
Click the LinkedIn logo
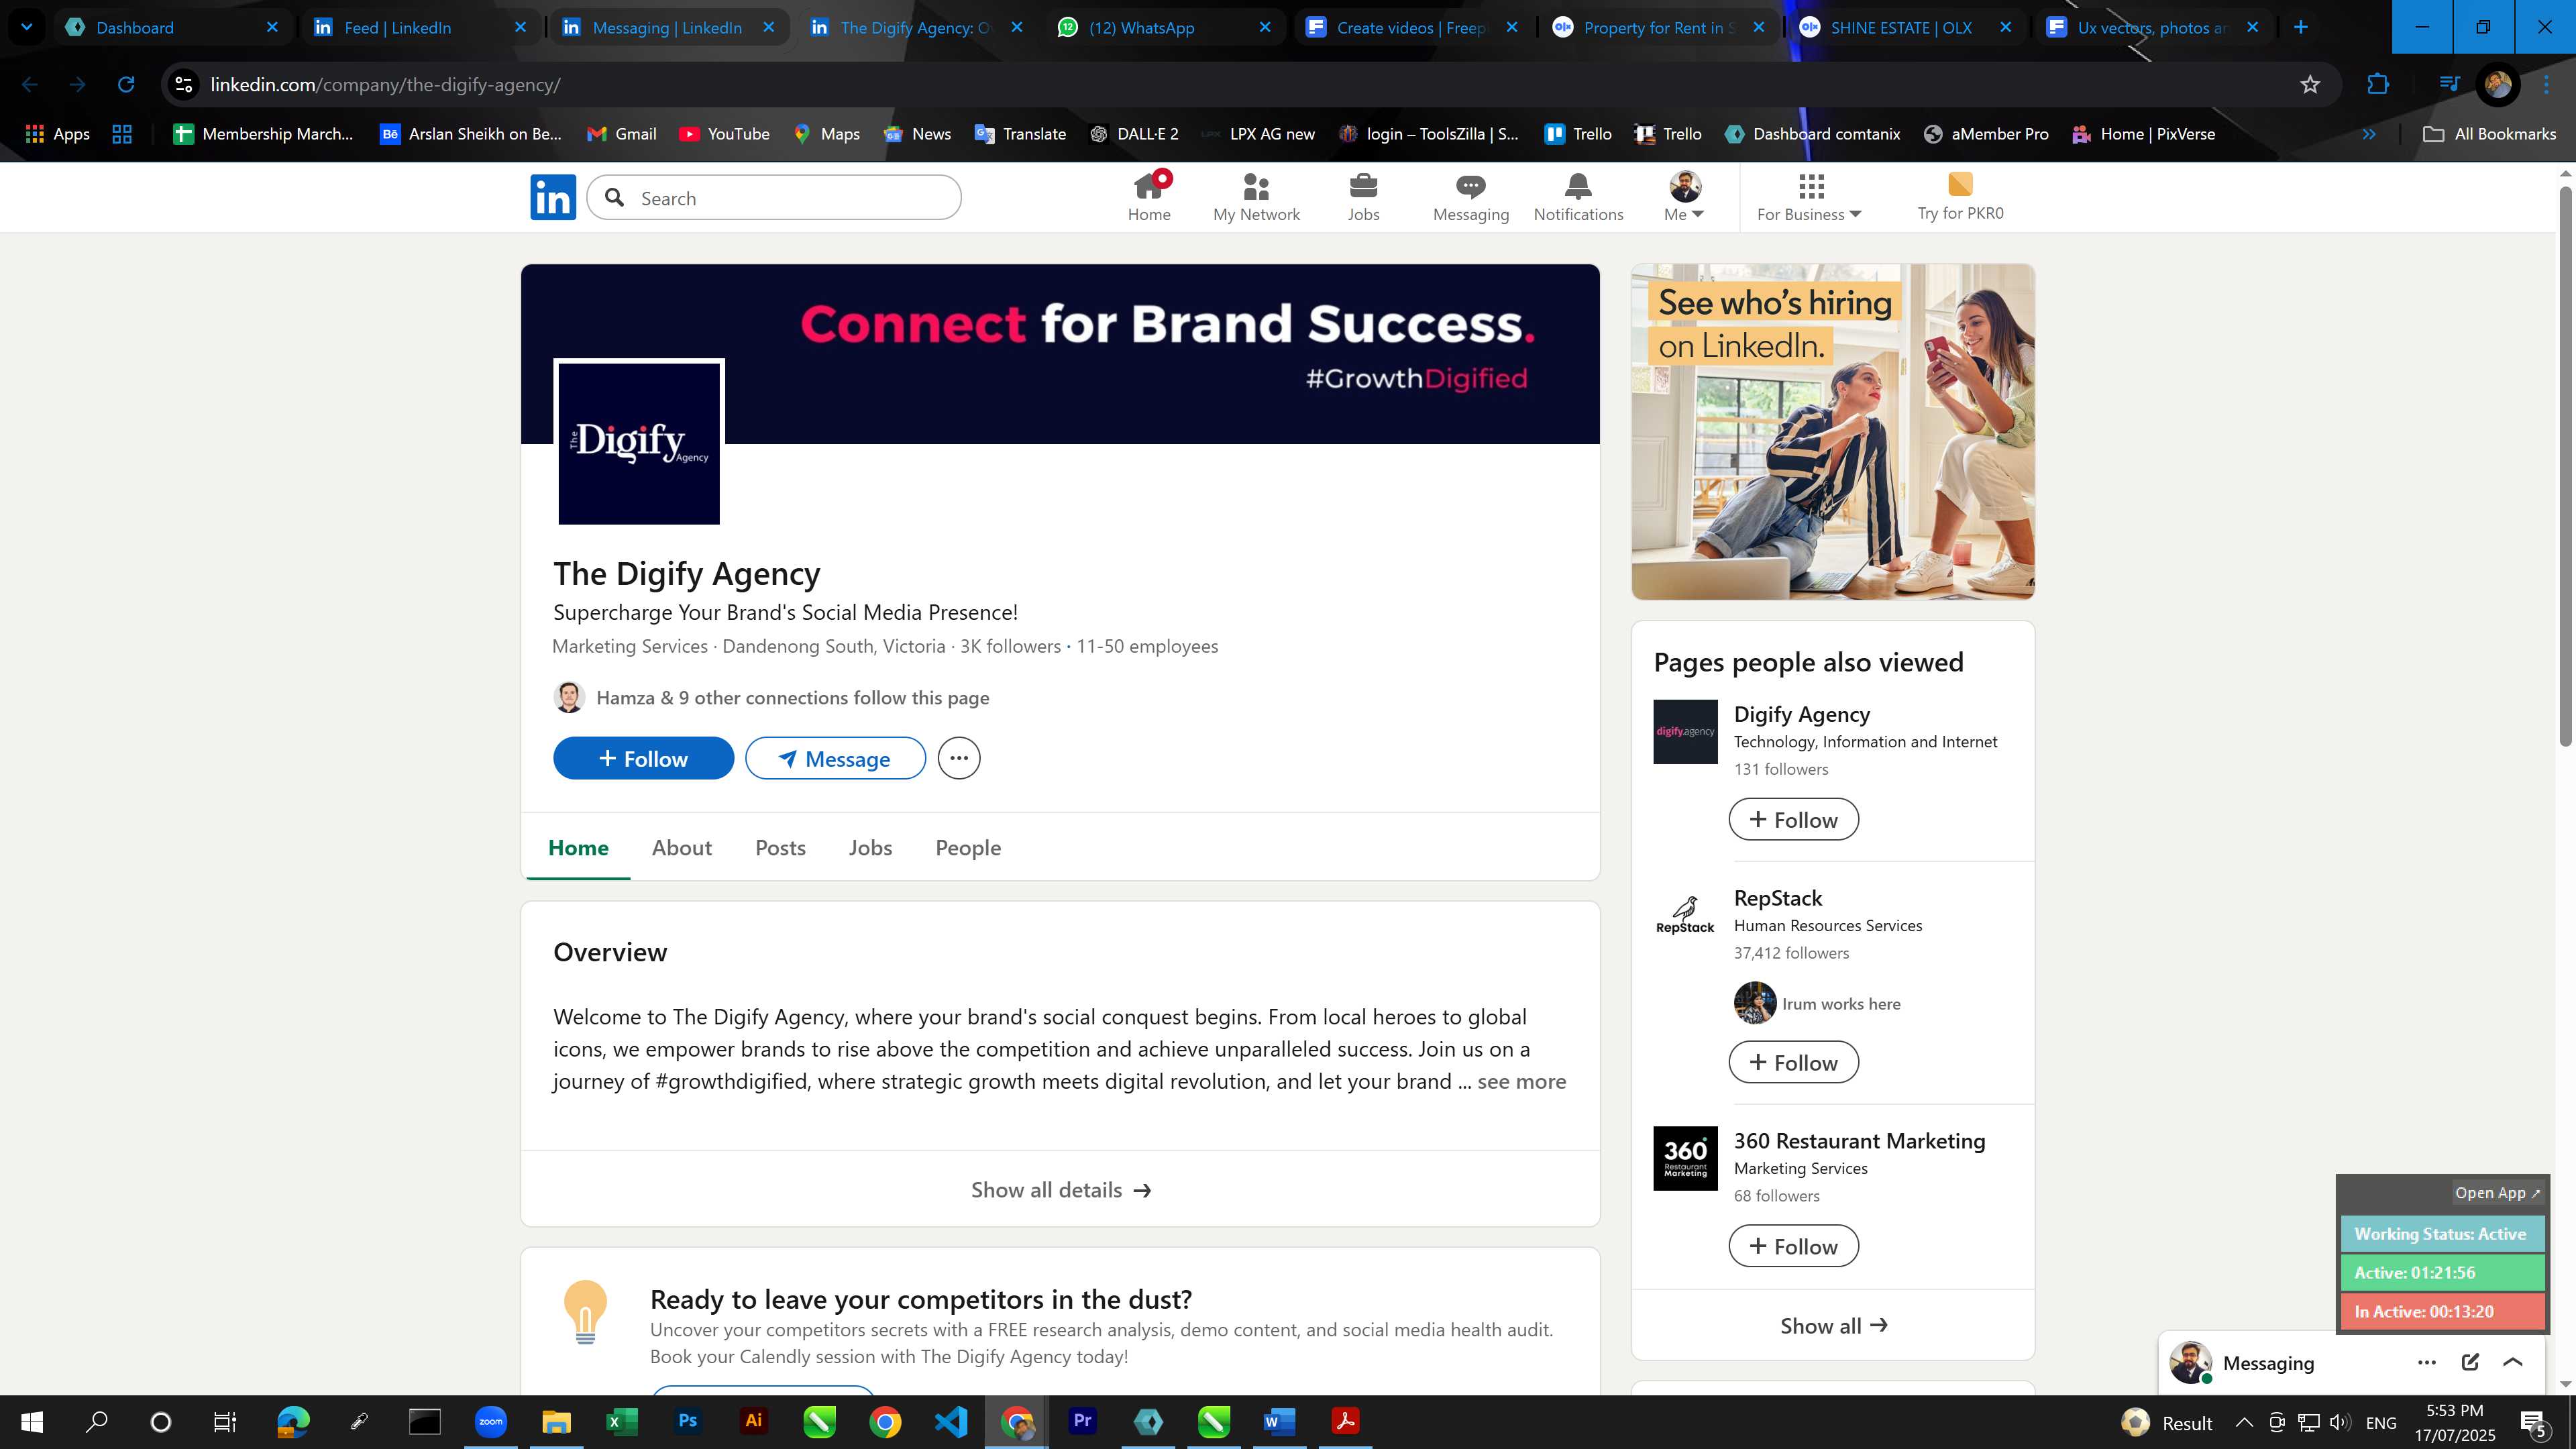(553, 197)
